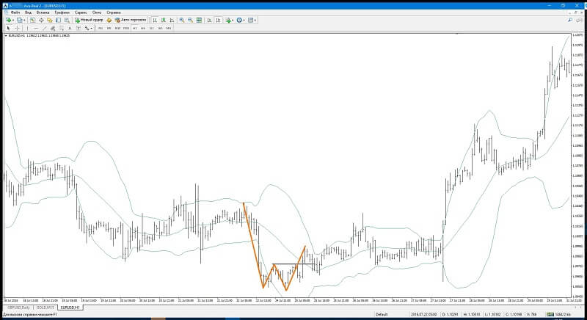The image size is (587, 320).
Task: Click the zoom out magnifier icon
Action: pyautogui.click(x=190, y=21)
